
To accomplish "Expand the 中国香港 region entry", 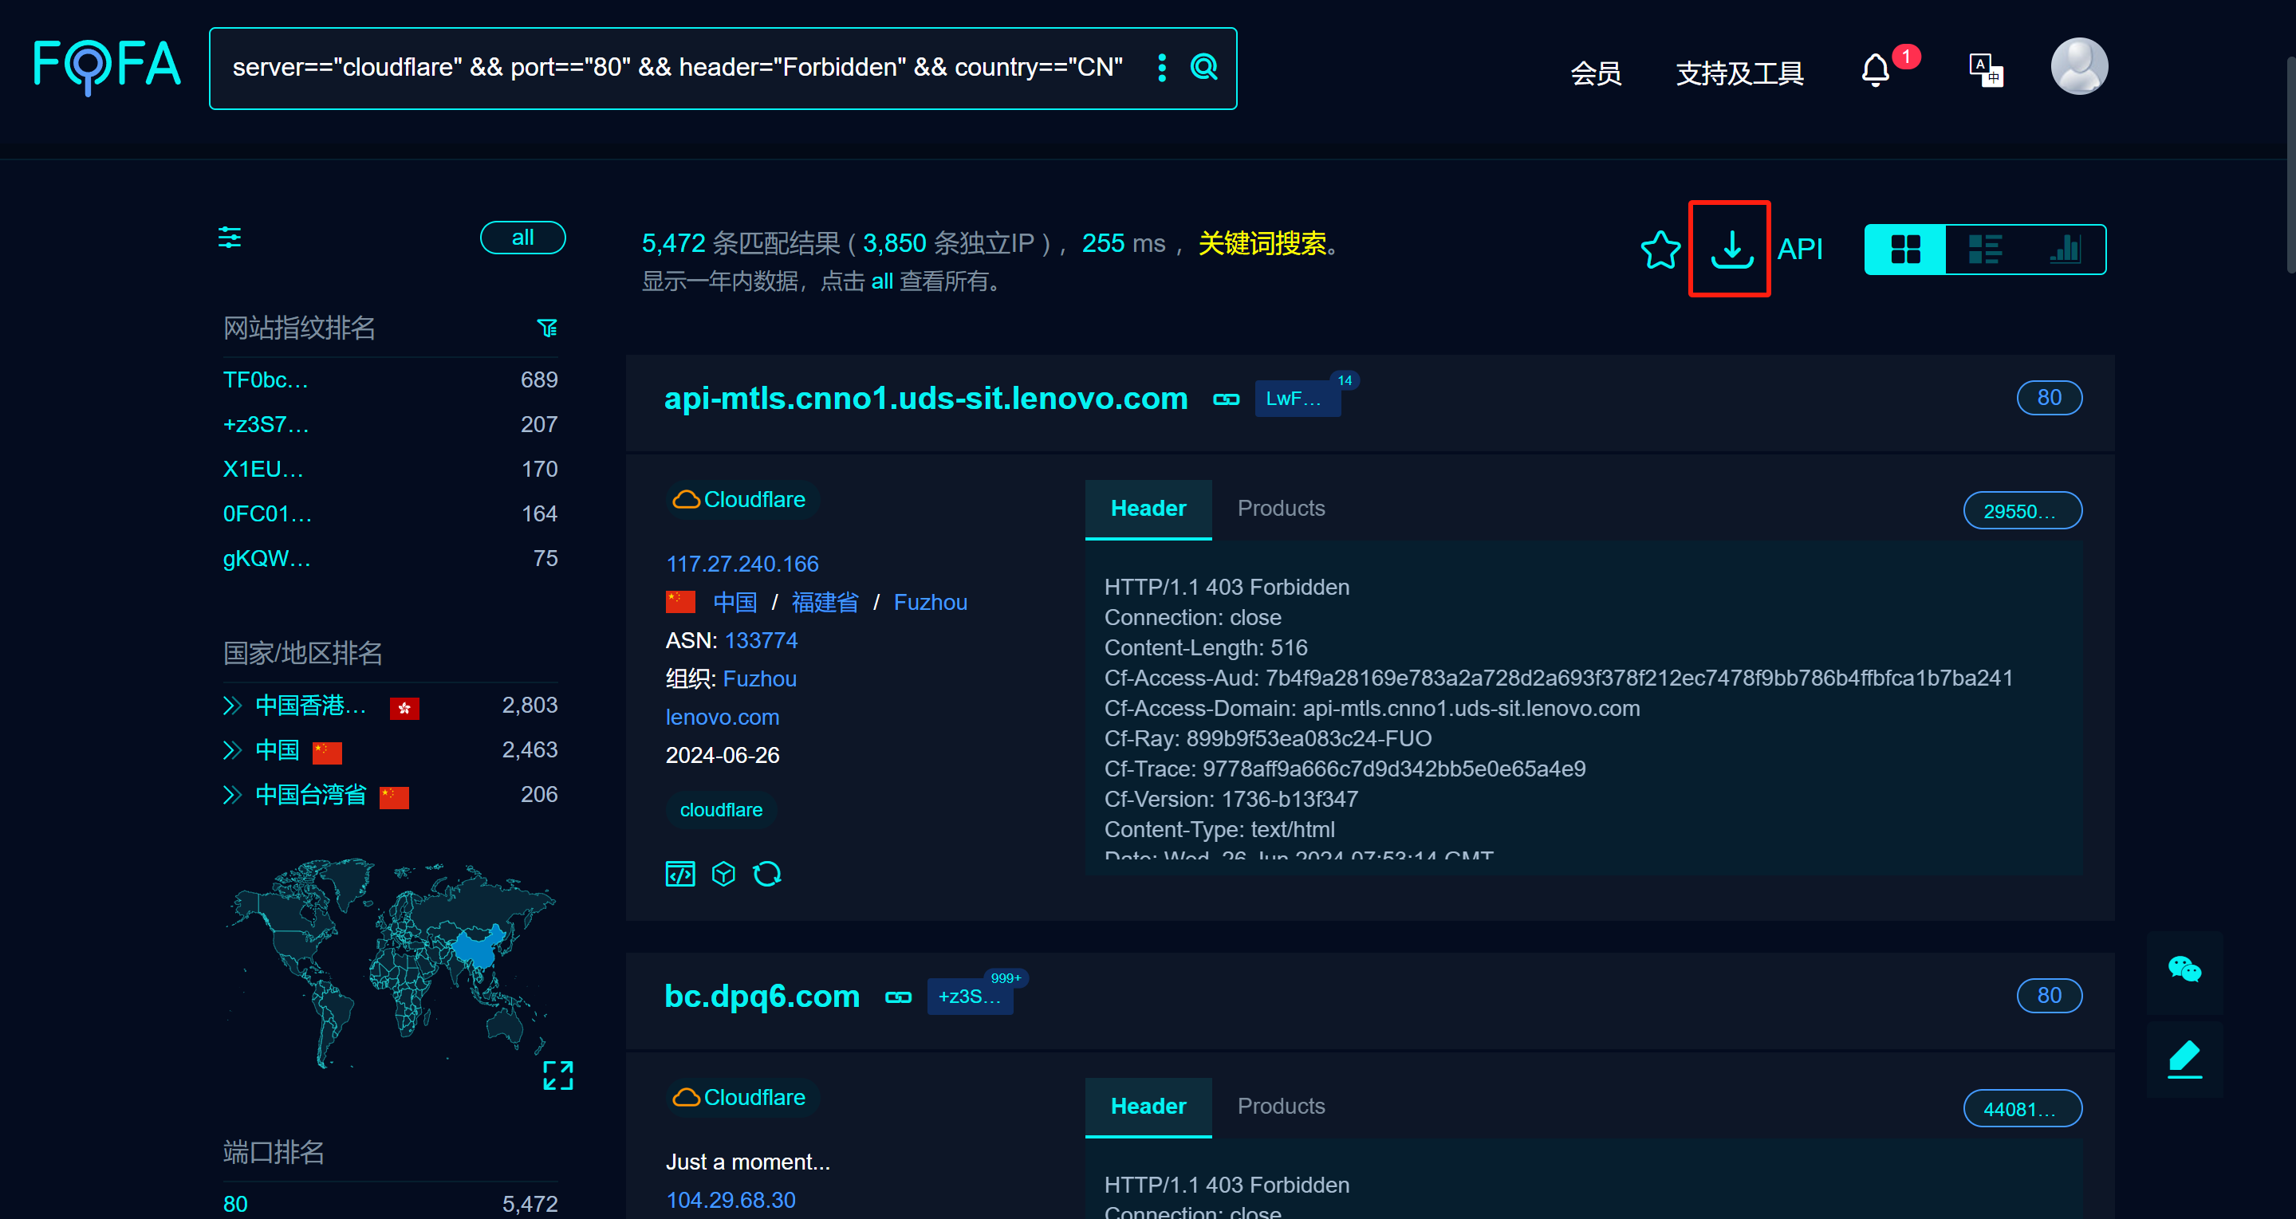I will (x=233, y=706).
